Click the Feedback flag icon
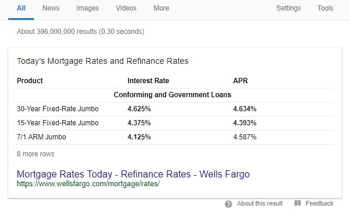 tap(297, 203)
